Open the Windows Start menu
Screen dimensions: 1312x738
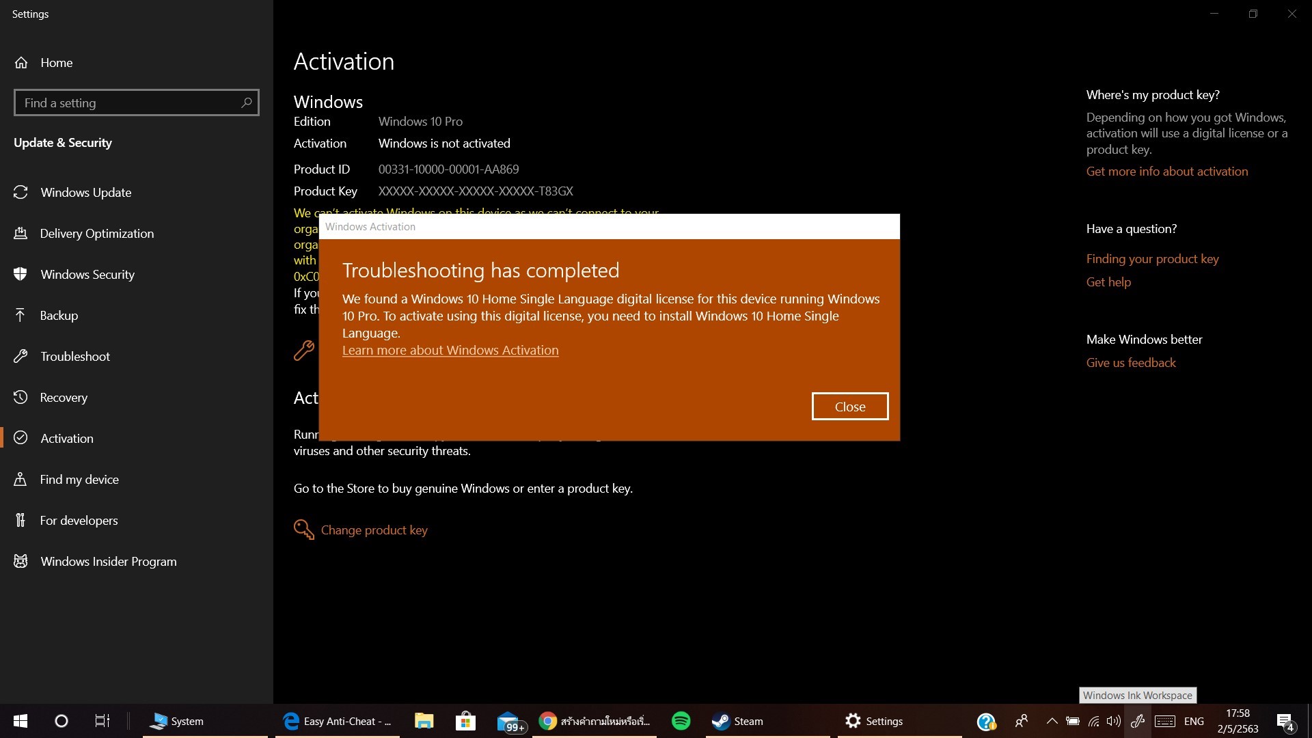(x=20, y=721)
